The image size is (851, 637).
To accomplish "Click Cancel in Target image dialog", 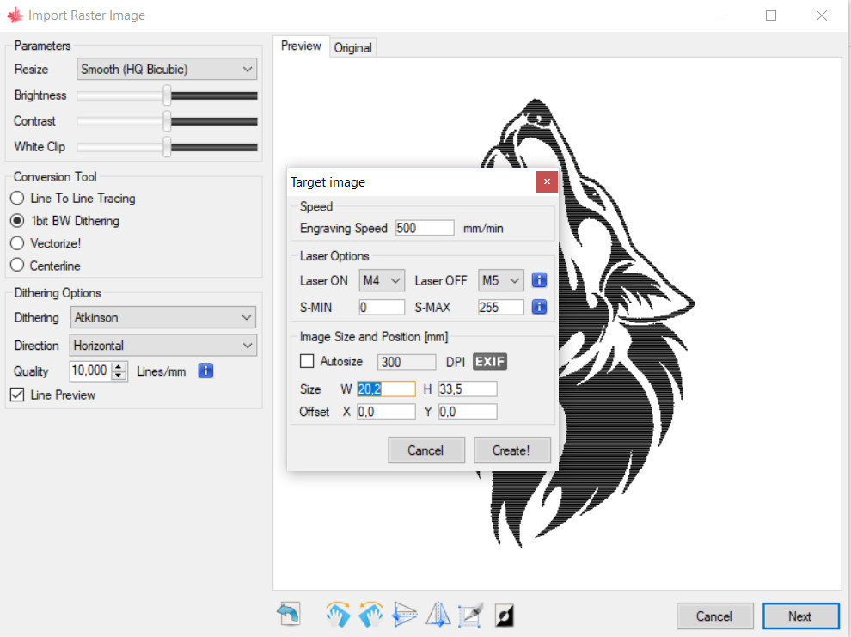I will tap(426, 450).
